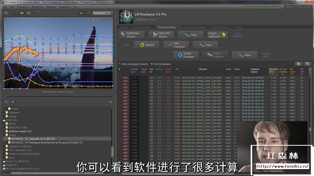
Task: Click the Reload button
Action: click(x=146, y=45)
